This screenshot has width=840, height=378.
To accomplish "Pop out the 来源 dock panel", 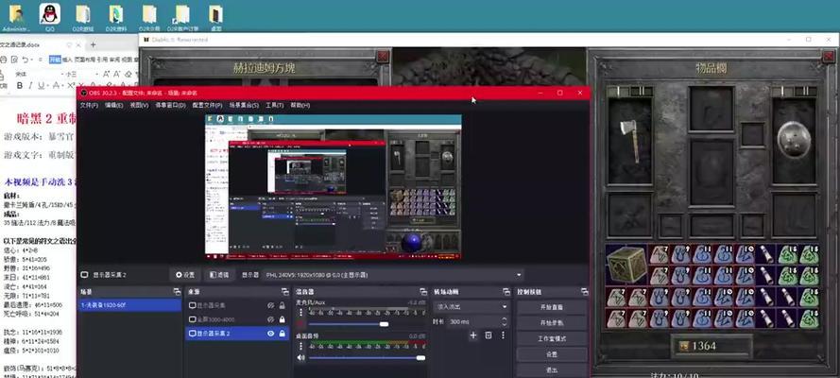I will (x=285, y=292).
